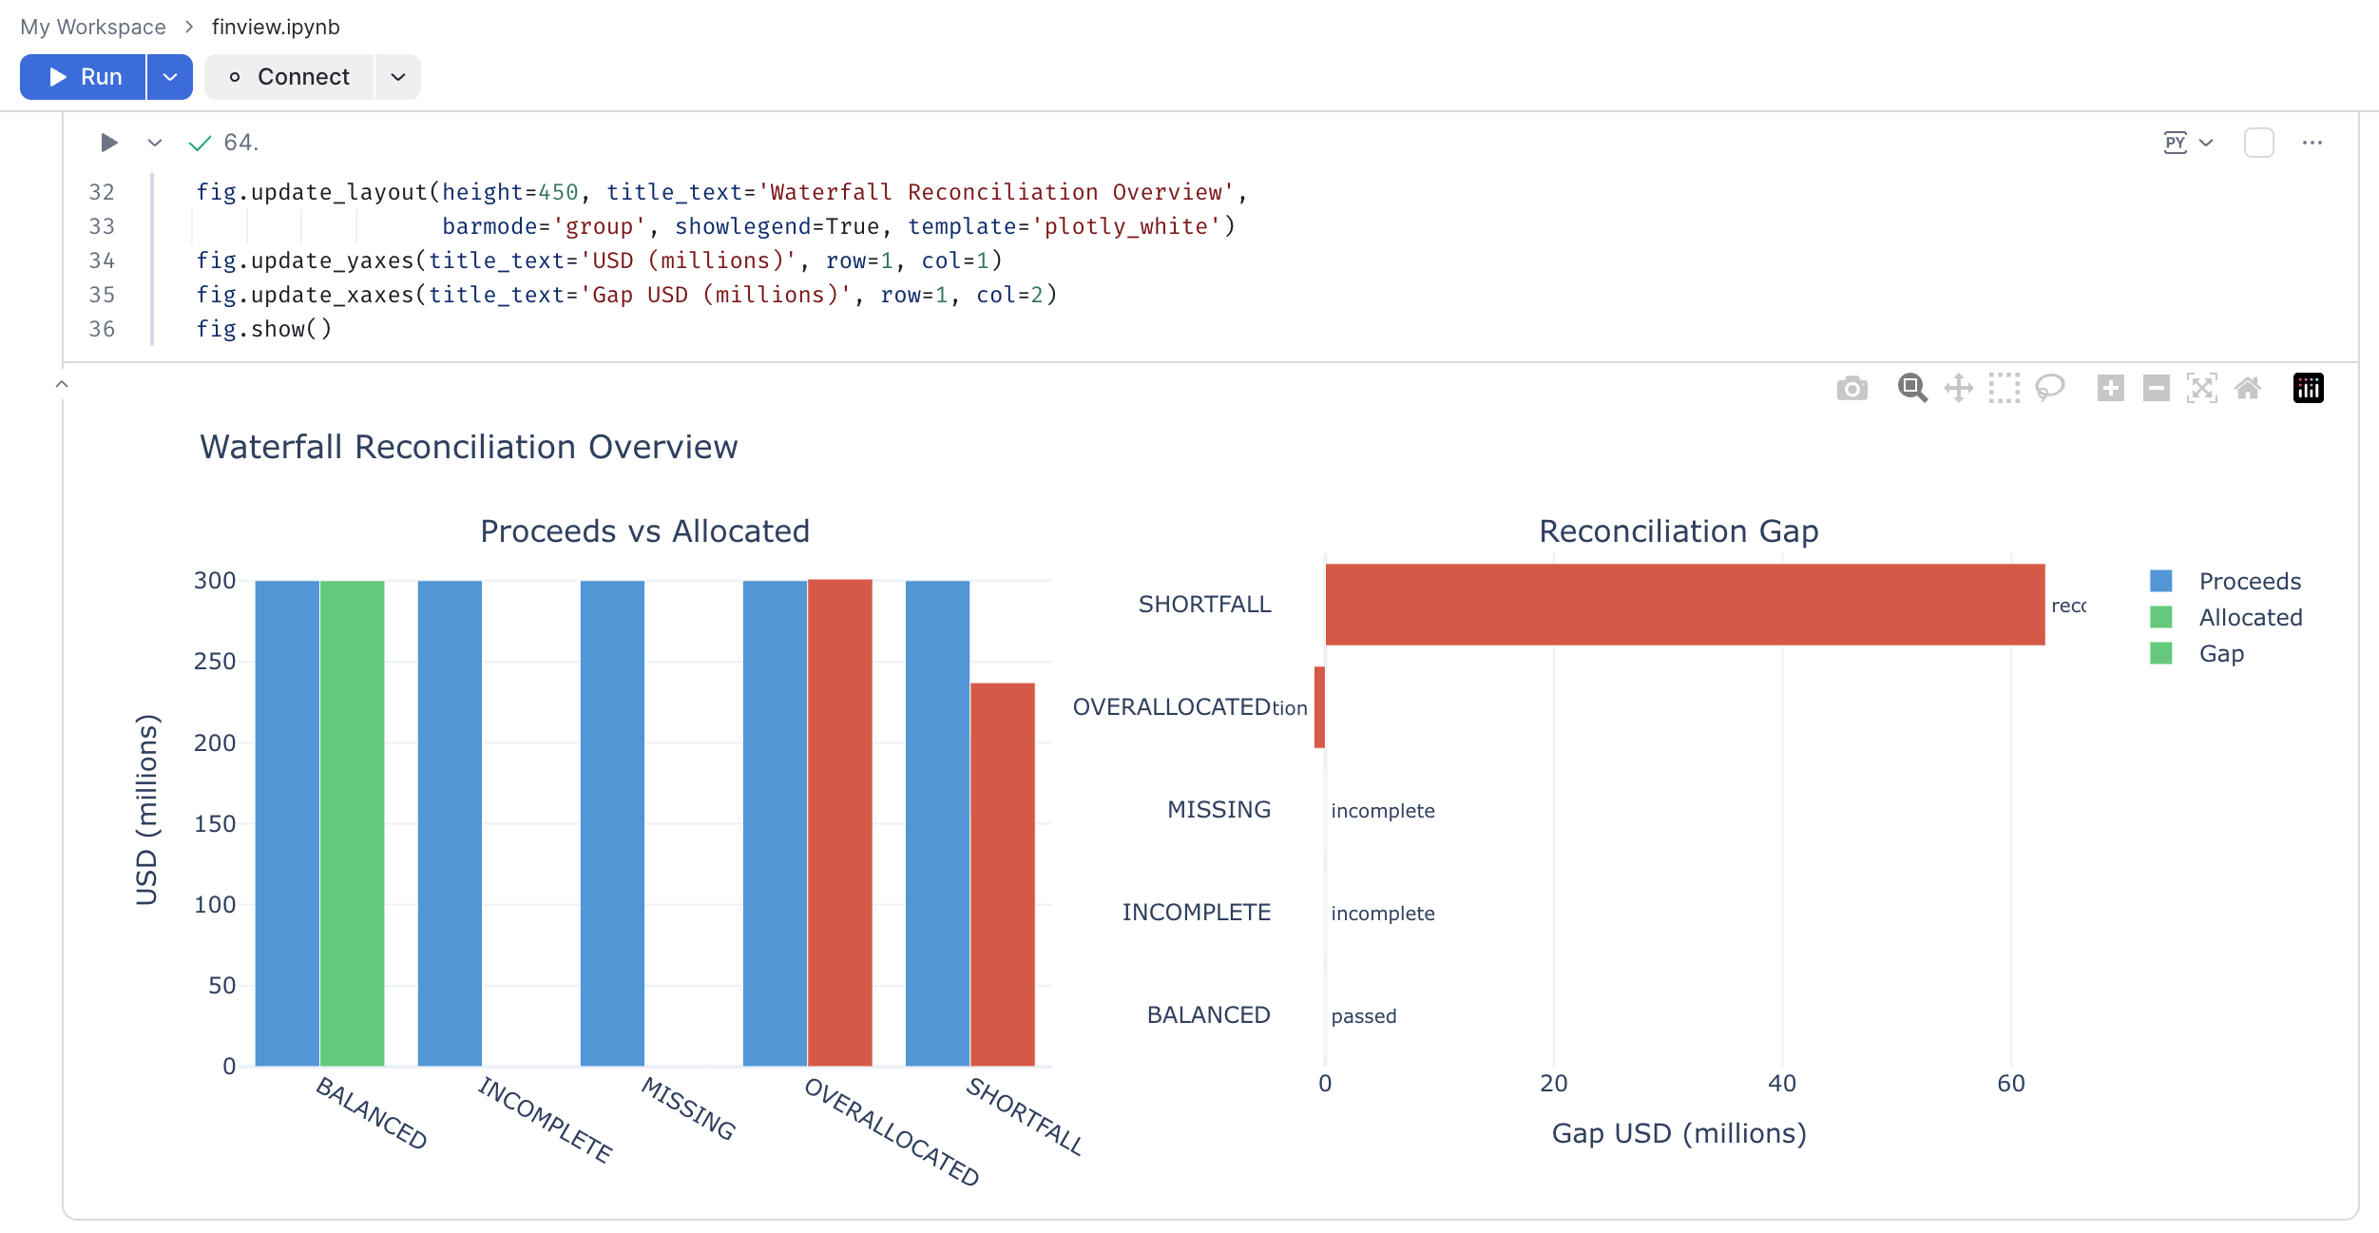The image size is (2379, 1233).
Task: Click MISSING label on gap chart axis
Action: click(x=1219, y=810)
